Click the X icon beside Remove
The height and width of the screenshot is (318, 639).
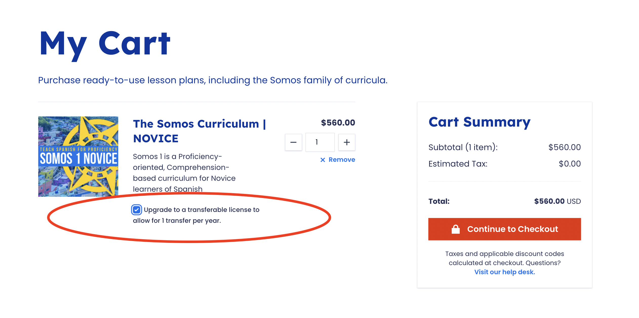[323, 160]
